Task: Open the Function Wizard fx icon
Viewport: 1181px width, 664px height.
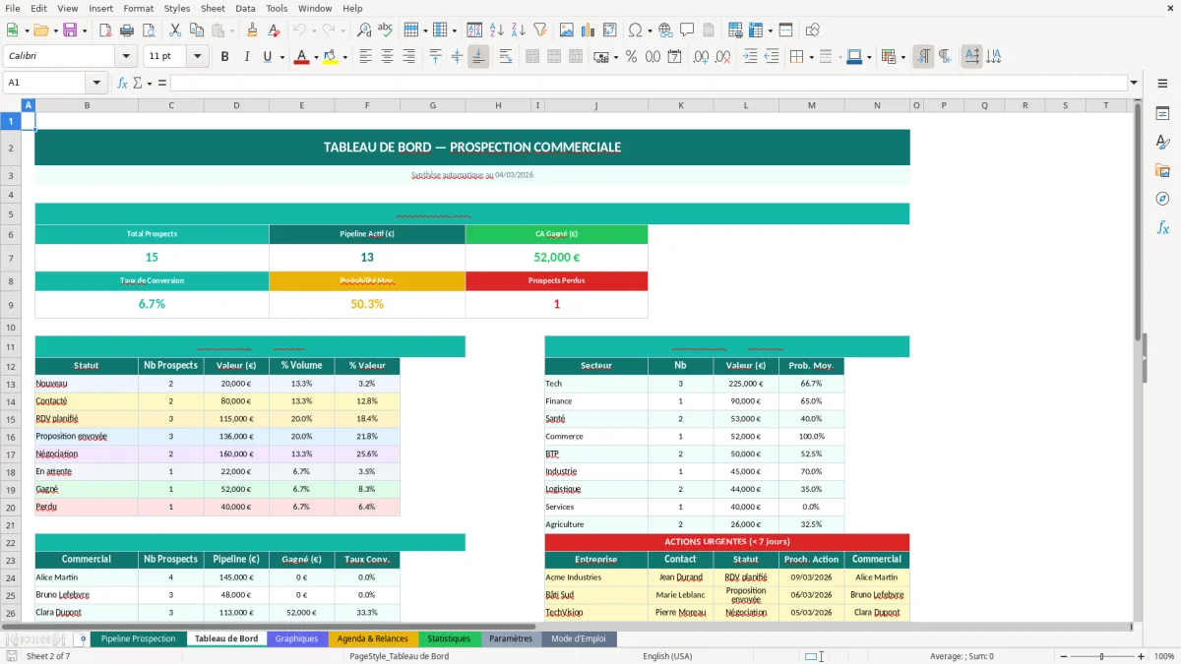Action: (122, 83)
